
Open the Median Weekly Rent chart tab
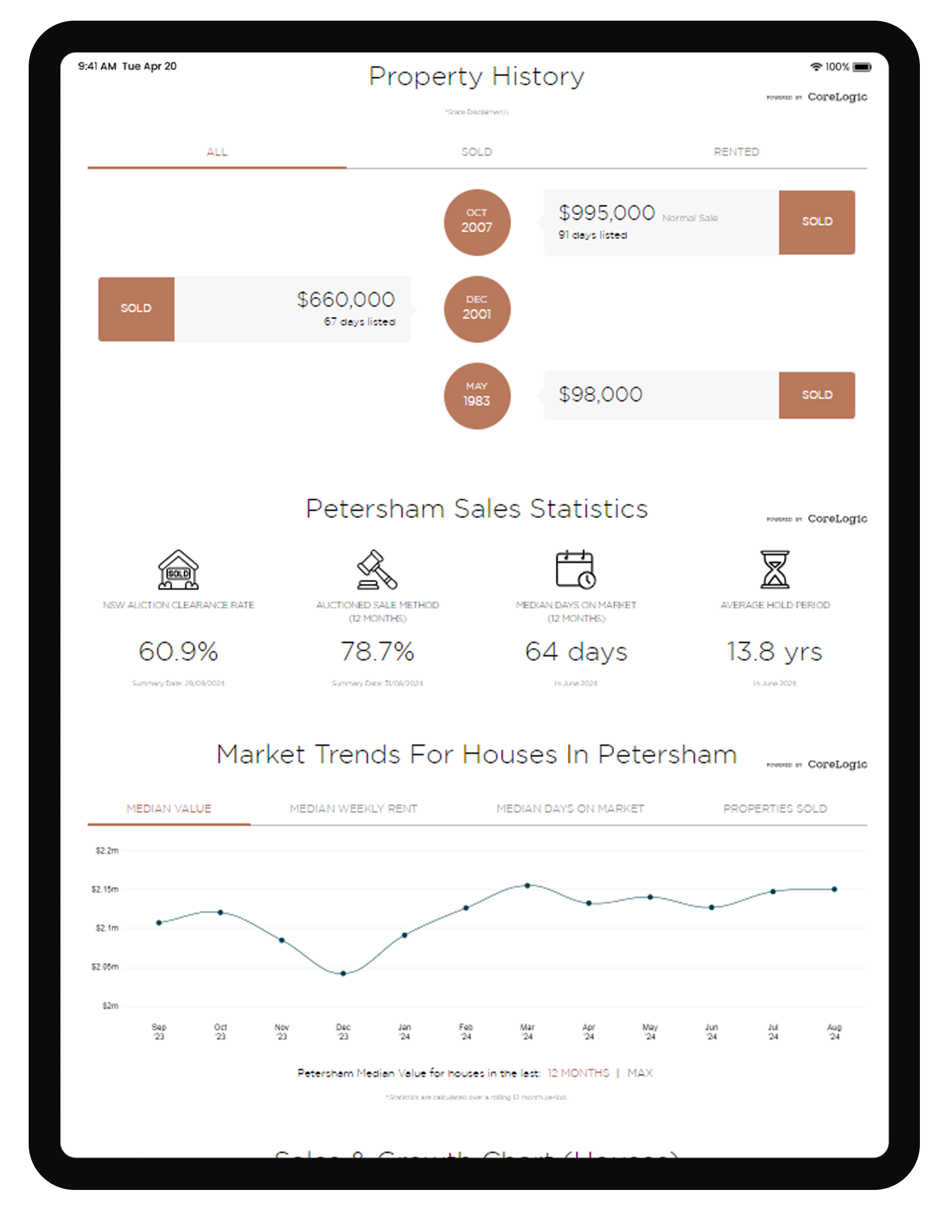click(353, 808)
